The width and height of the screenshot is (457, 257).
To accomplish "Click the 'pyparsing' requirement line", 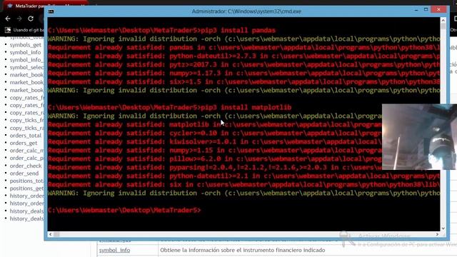I will click(215, 167).
